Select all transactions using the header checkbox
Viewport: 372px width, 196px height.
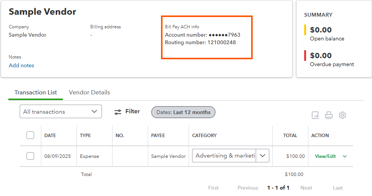tap(30, 135)
